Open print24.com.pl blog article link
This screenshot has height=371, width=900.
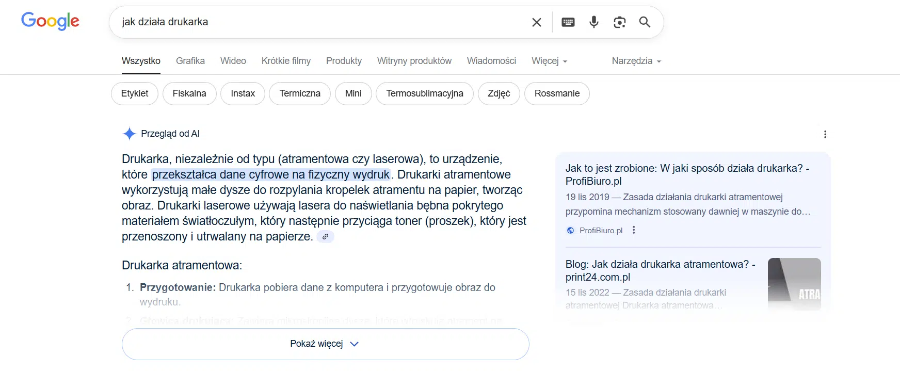click(x=660, y=270)
